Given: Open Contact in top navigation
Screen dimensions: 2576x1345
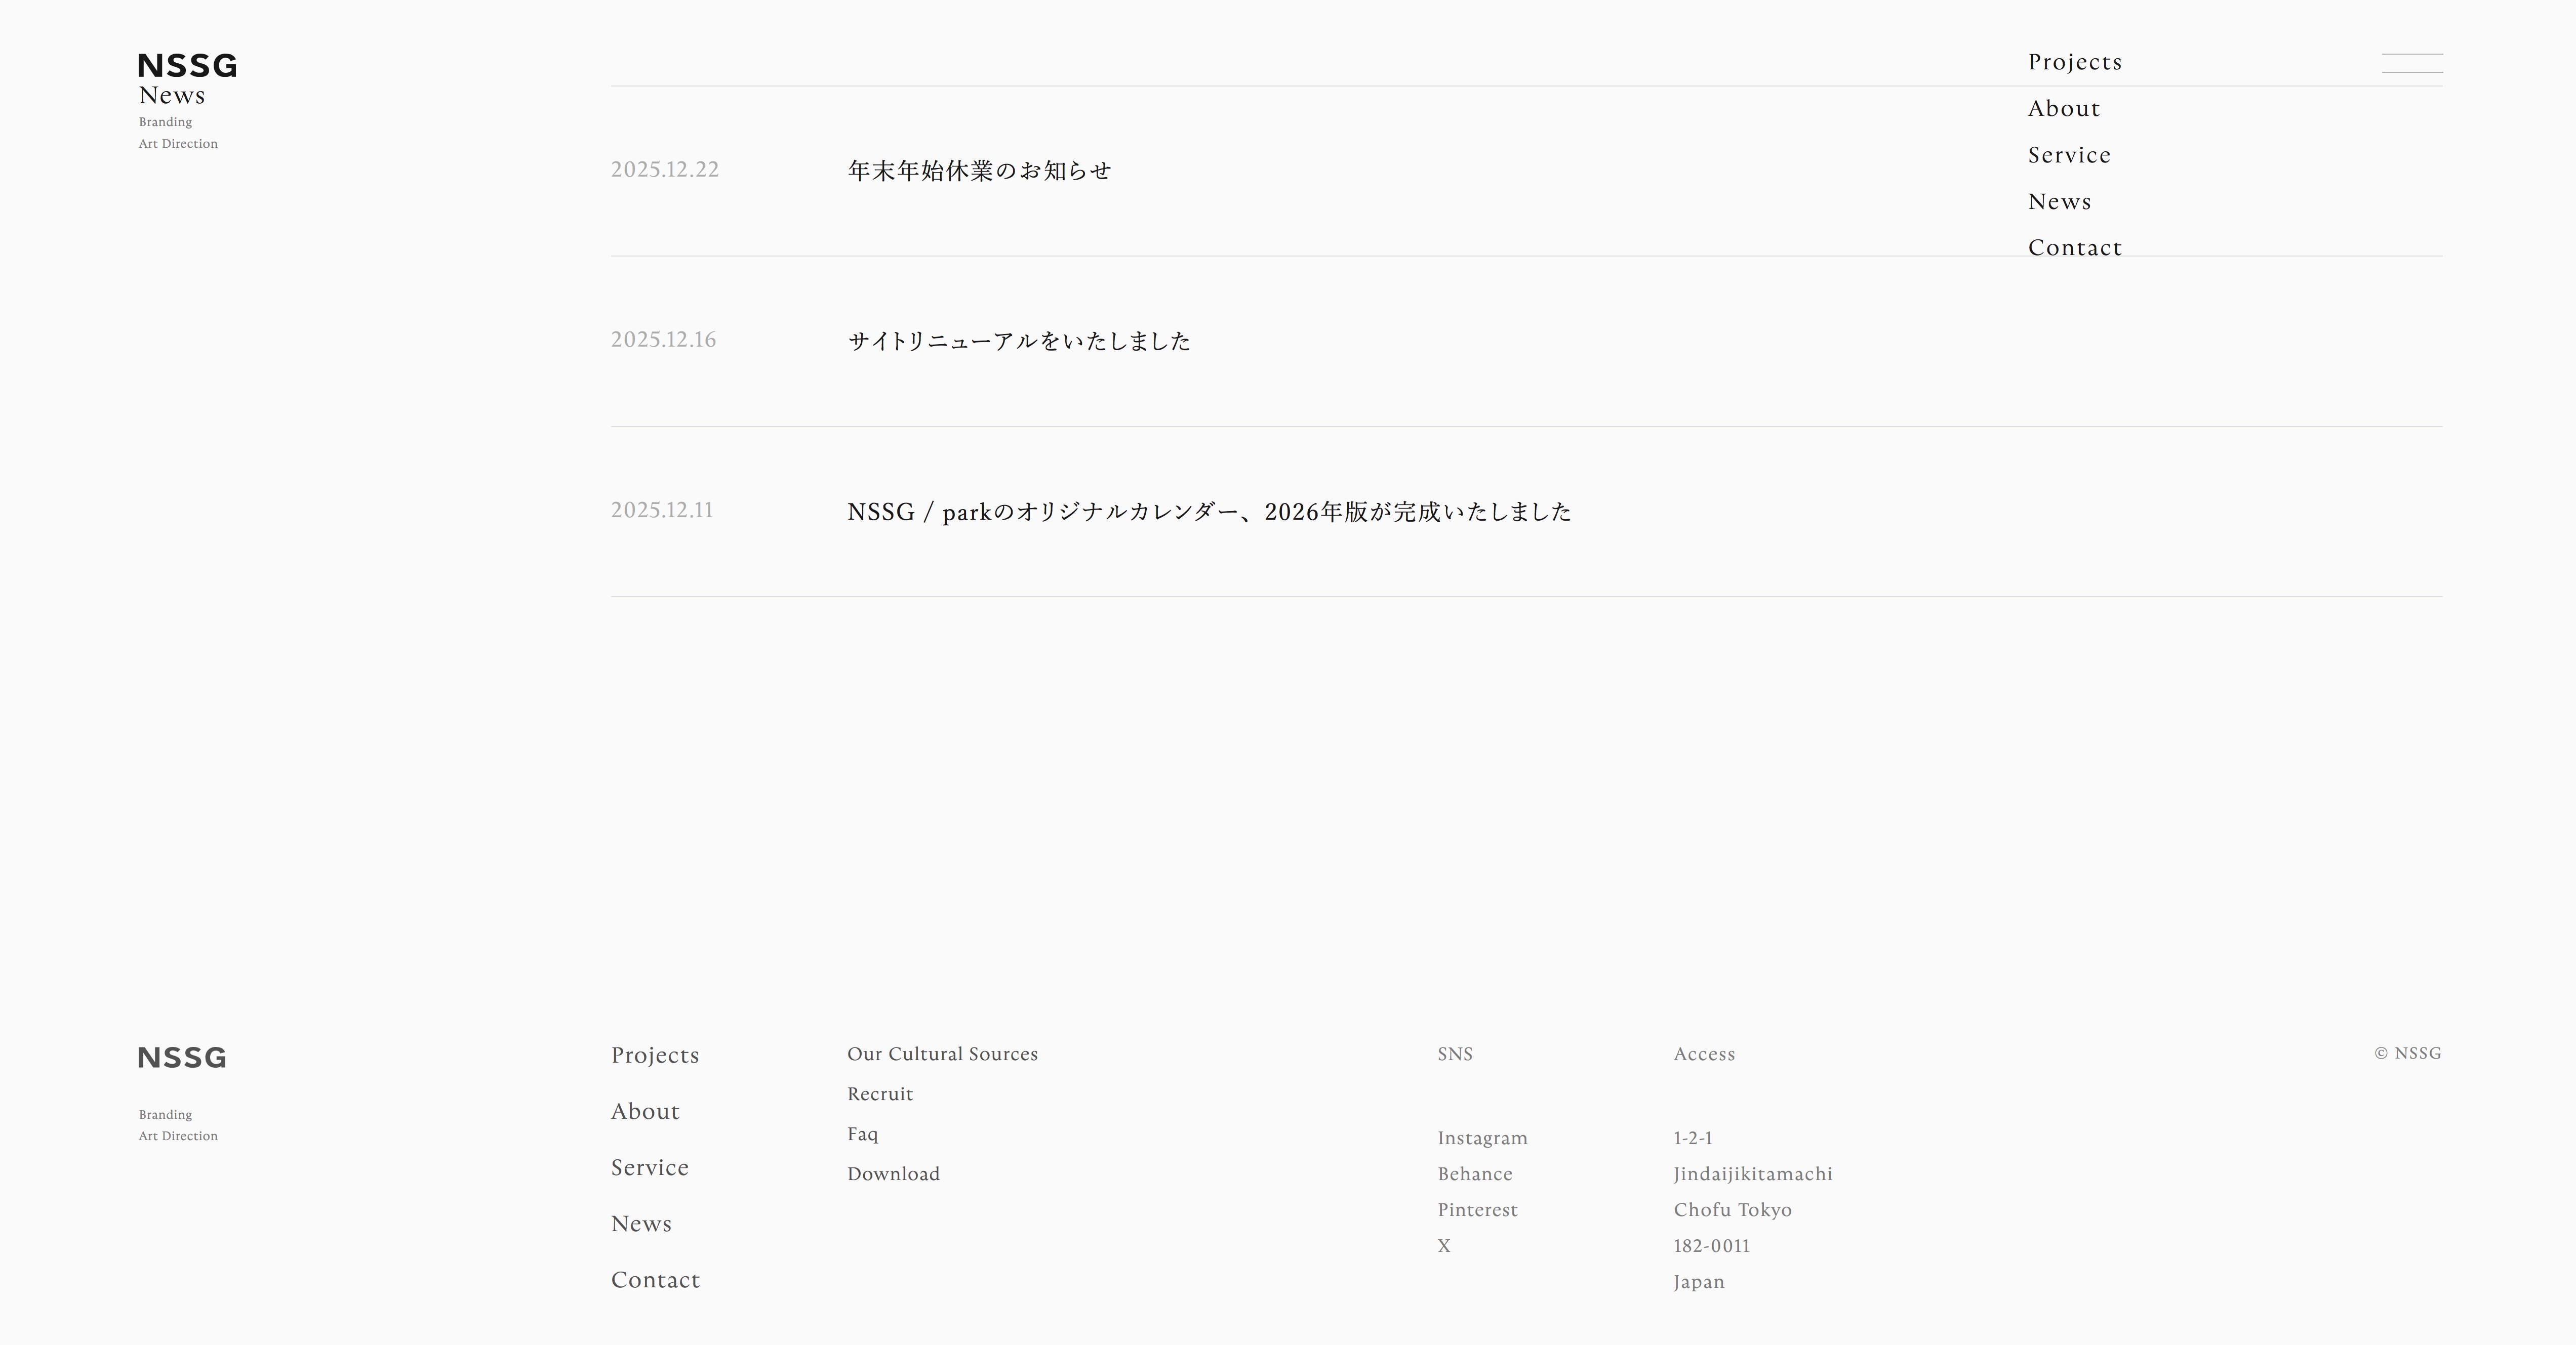Looking at the screenshot, I should coord(2074,248).
